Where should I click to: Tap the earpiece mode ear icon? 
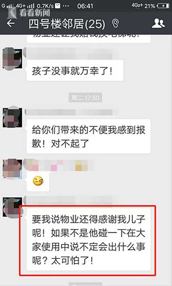[116, 24]
